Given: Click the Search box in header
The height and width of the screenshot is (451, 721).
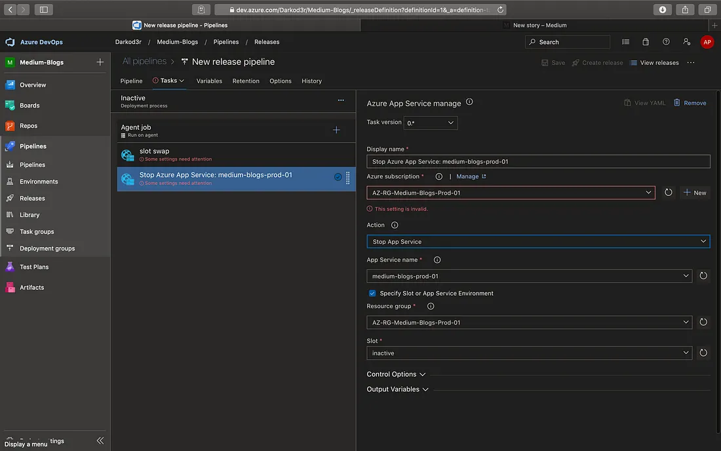Looking at the screenshot, I should [568, 42].
